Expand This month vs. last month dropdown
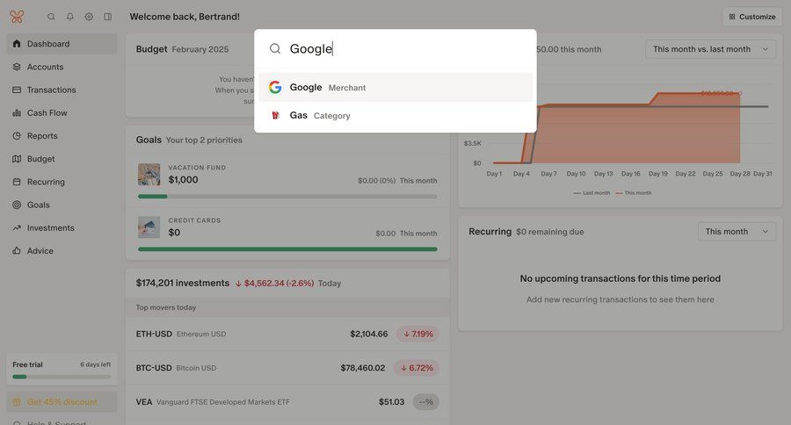 pos(710,49)
